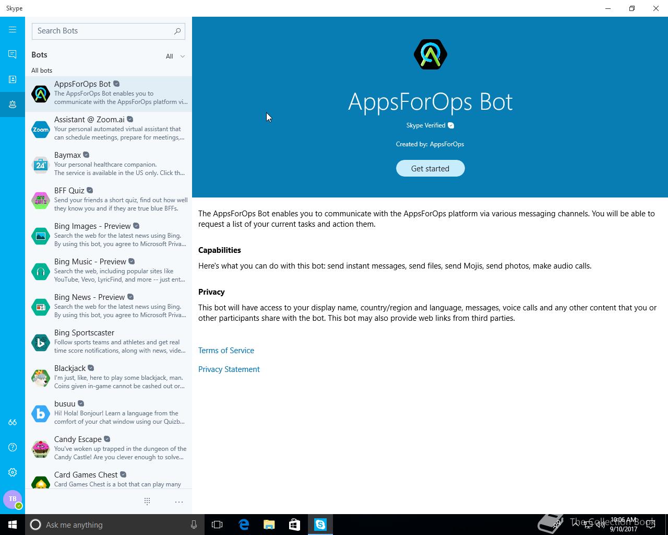Select the Card Games Chest title
Screen dimensions: 668x535
(86, 475)
